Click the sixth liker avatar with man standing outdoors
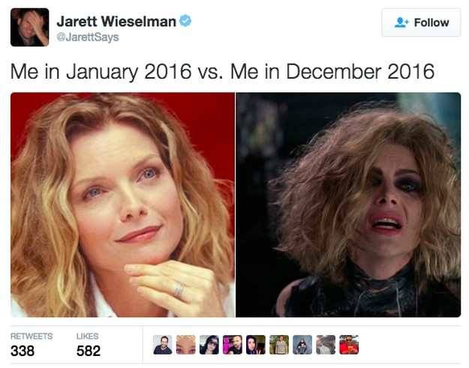Image resolution: width=469 pixels, height=368 pixels. click(x=279, y=345)
